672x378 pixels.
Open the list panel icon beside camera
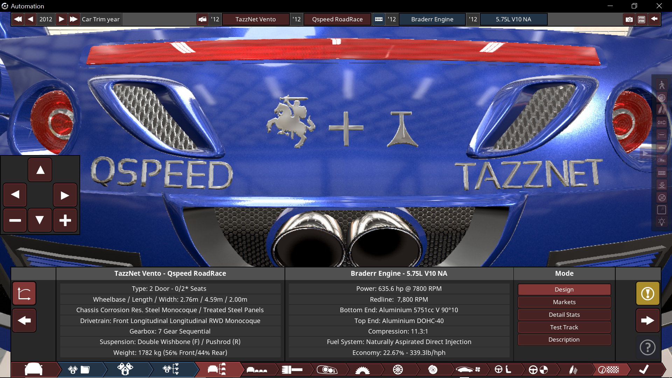(x=642, y=19)
